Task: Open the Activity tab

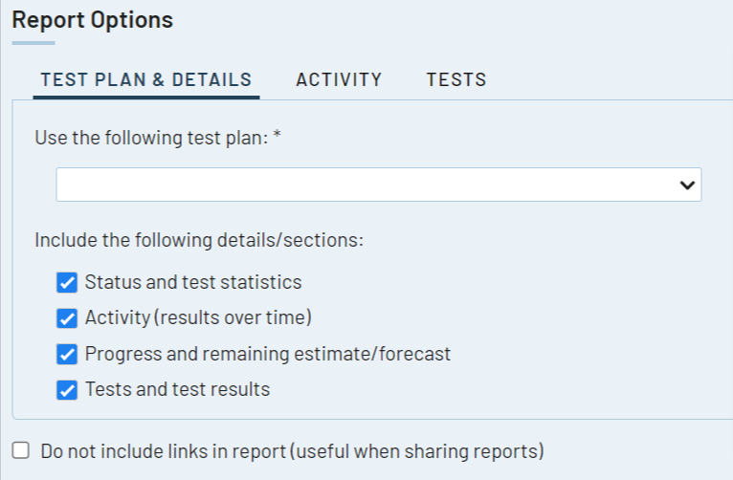Action: click(339, 79)
